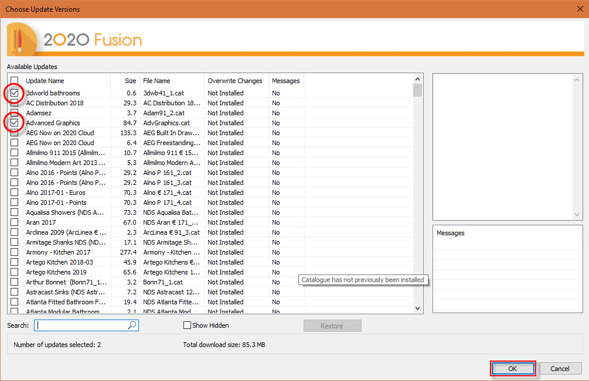Click the Cancel button
The image size is (589, 381).
[560, 368]
